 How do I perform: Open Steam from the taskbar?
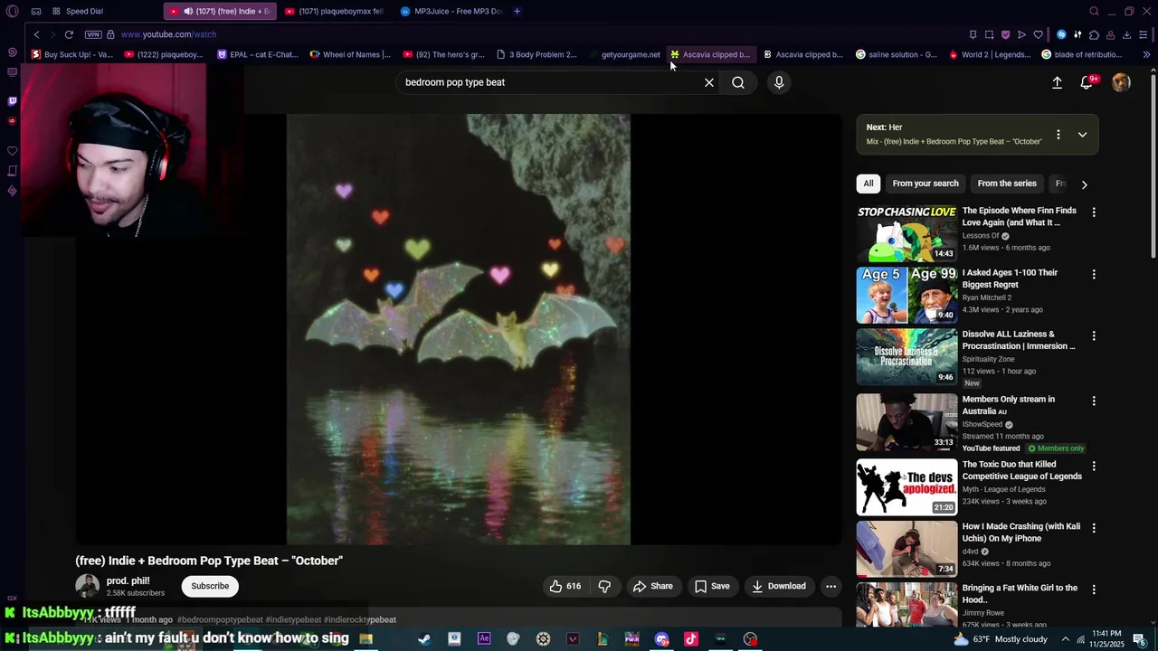pyautogui.click(x=424, y=639)
